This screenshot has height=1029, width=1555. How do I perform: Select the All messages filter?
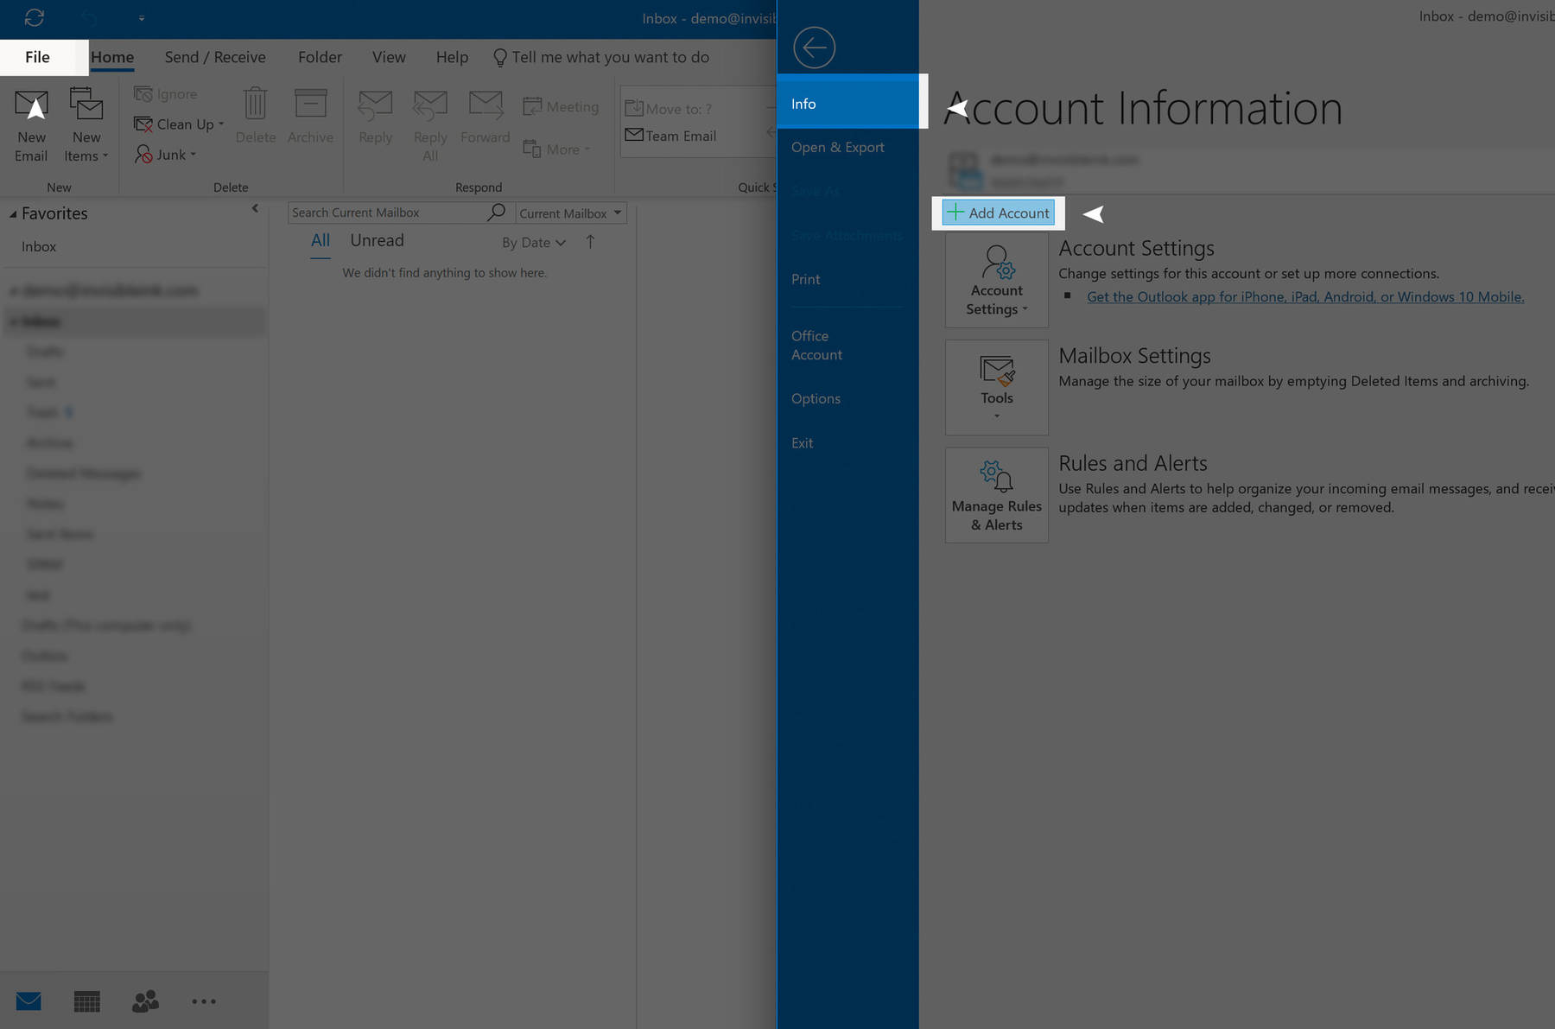321,241
